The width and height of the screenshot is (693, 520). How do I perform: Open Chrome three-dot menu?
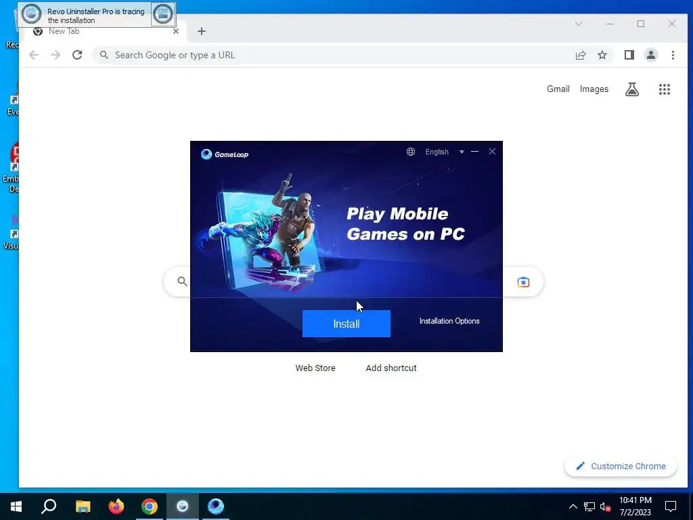(673, 55)
